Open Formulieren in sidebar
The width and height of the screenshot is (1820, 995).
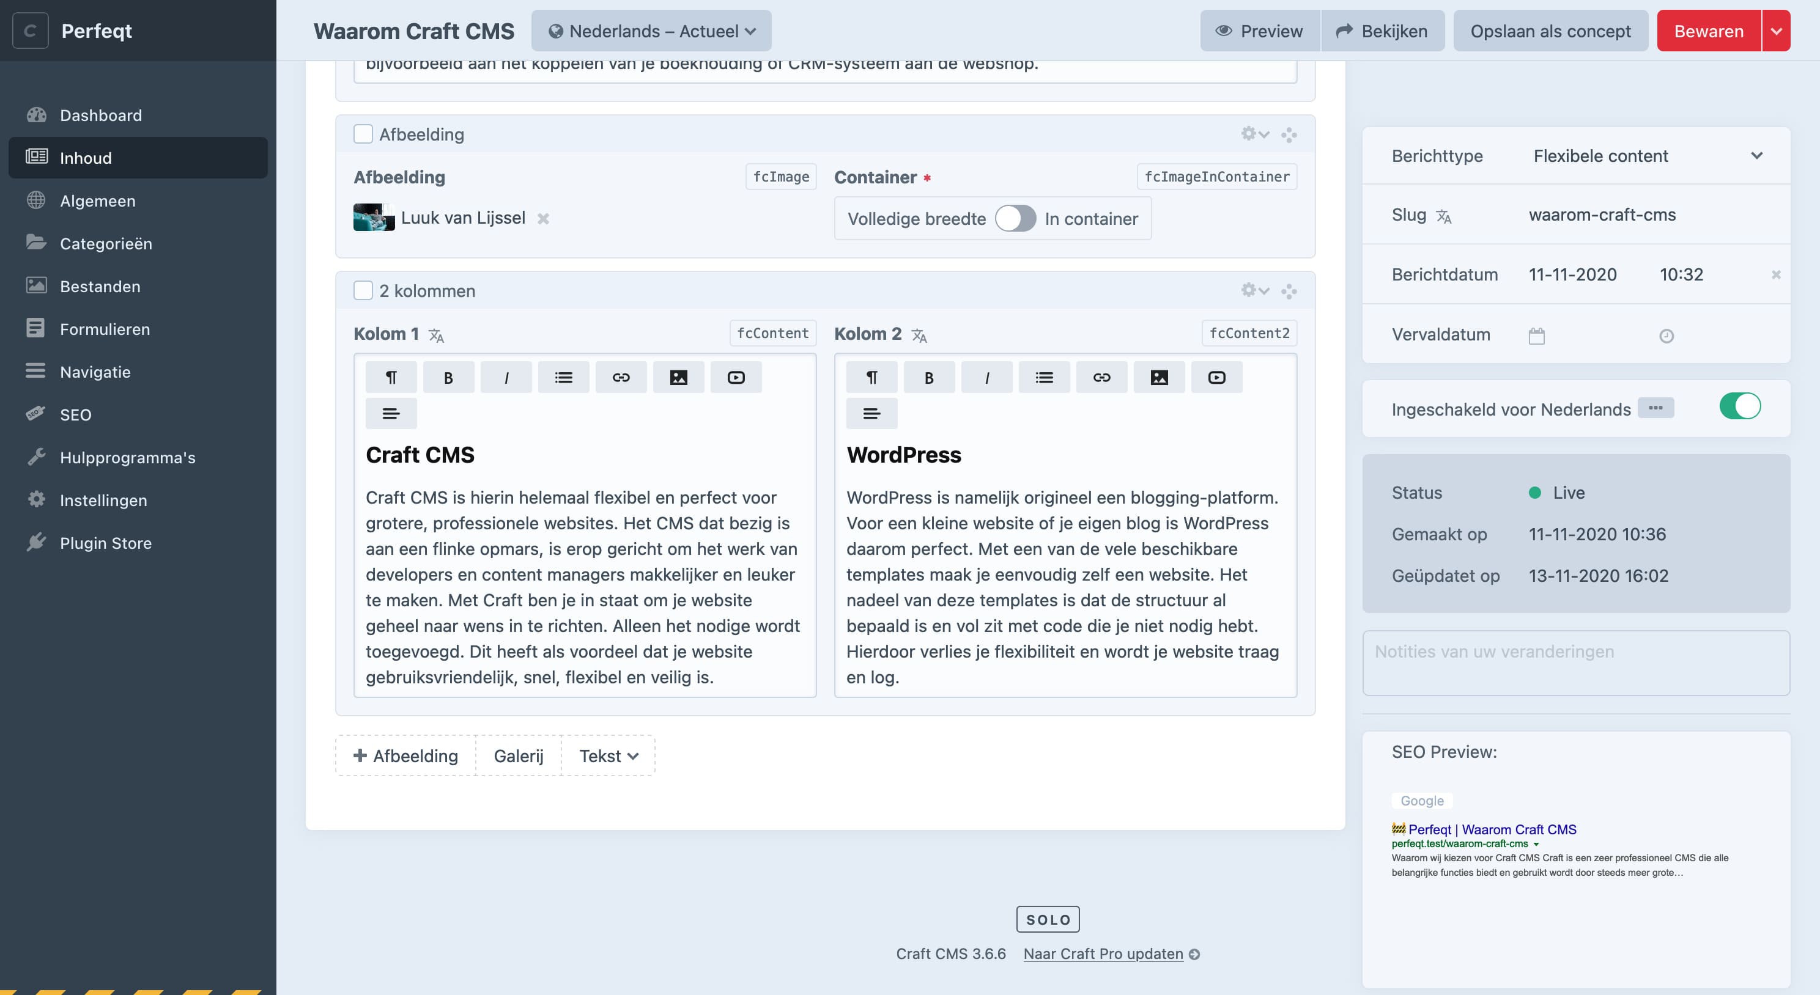pyautogui.click(x=138, y=329)
